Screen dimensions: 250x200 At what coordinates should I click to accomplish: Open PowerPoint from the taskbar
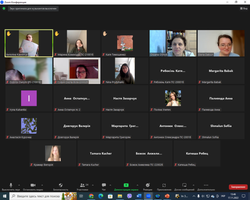[x=167, y=196]
